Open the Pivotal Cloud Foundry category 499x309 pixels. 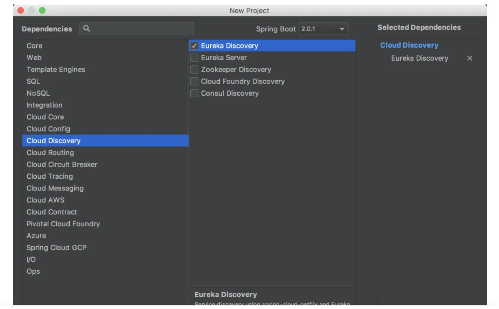click(x=105, y=224)
